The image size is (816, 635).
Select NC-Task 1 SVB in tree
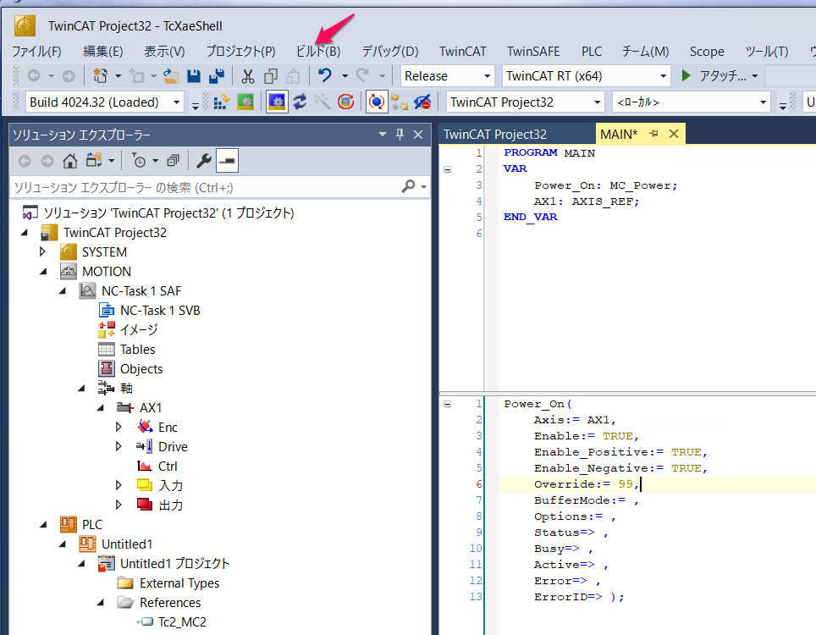point(160,311)
